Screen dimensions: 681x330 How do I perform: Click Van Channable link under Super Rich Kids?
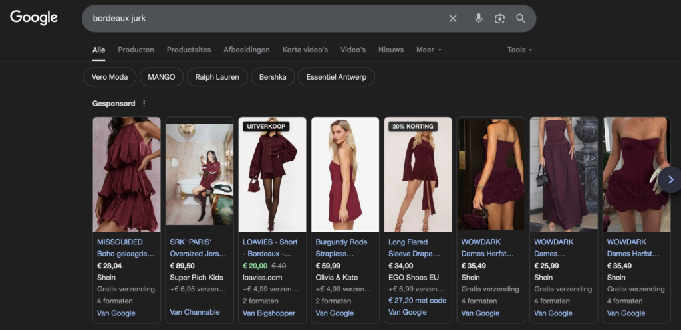tap(195, 312)
